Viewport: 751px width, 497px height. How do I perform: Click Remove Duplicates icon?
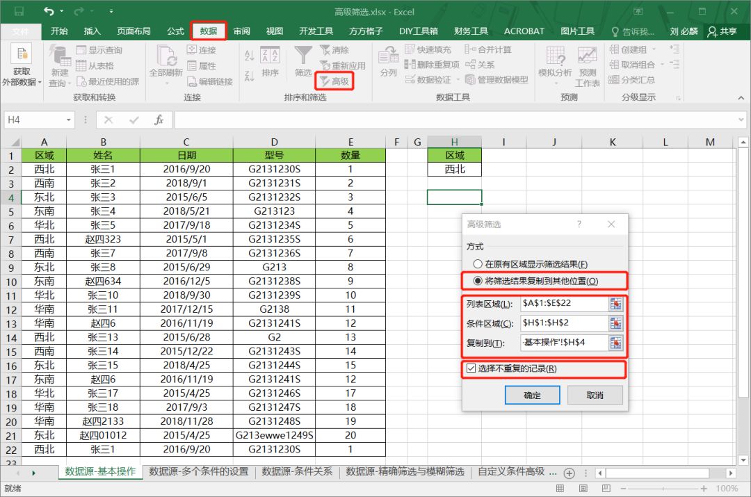click(x=410, y=64)
